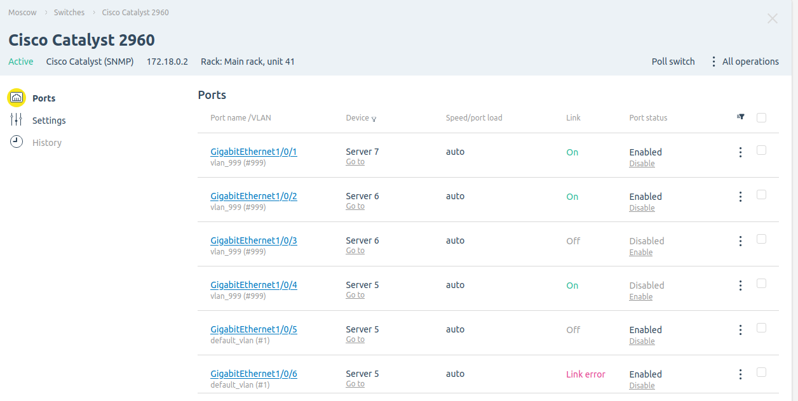Select checkbox for GigabitEthernet1/0/6
Image resolution: width=798 pixels, height=401 pixels.
pos(761,372)
